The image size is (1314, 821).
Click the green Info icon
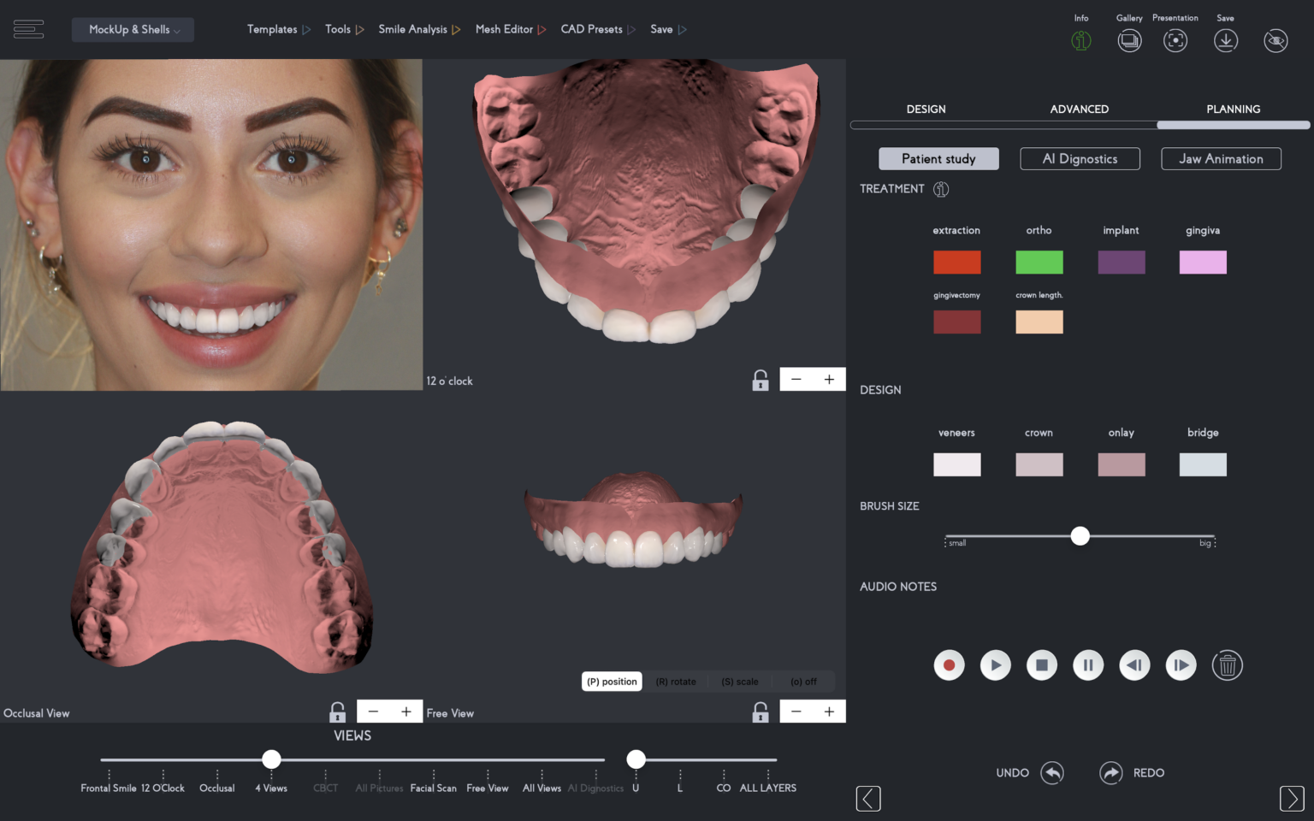(1080, 40)
